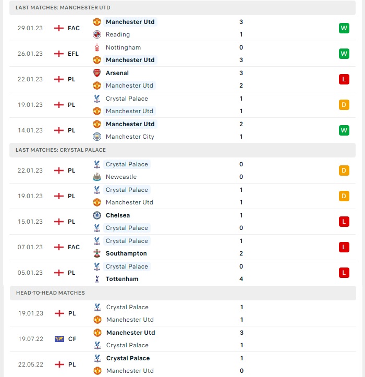Click the red L badge for Arsenal match
Viewport: 365px width, 377px height.
point(344,79)
